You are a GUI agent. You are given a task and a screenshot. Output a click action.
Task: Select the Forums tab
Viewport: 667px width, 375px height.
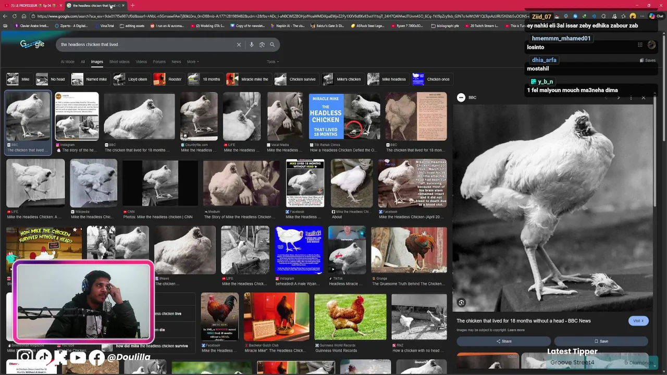[159, 62]
